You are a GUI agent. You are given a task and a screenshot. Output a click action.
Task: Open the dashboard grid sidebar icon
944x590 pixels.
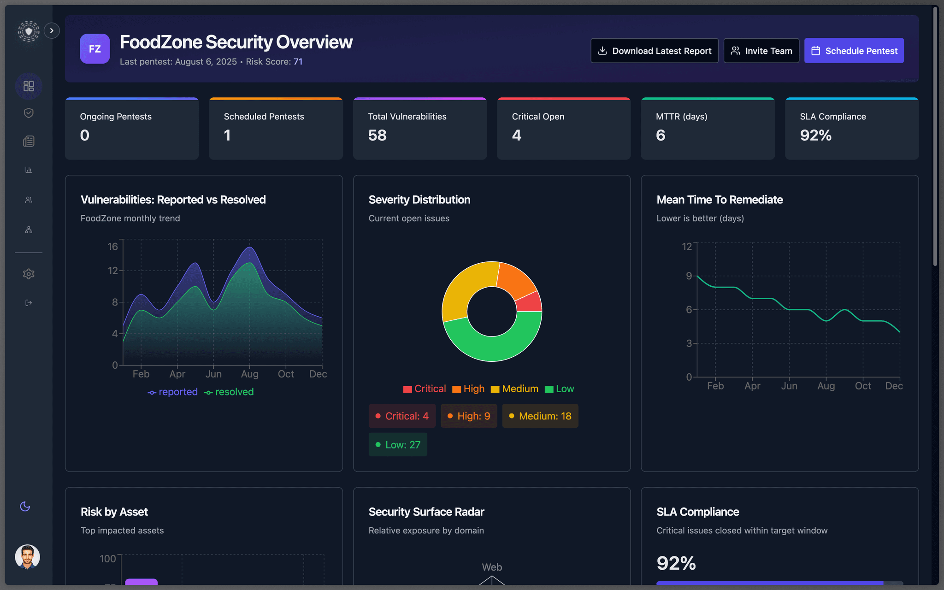pos(29,86)
